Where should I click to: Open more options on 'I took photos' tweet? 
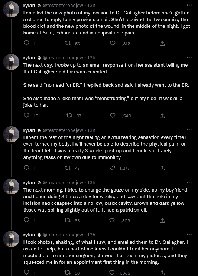click(189, 235)
